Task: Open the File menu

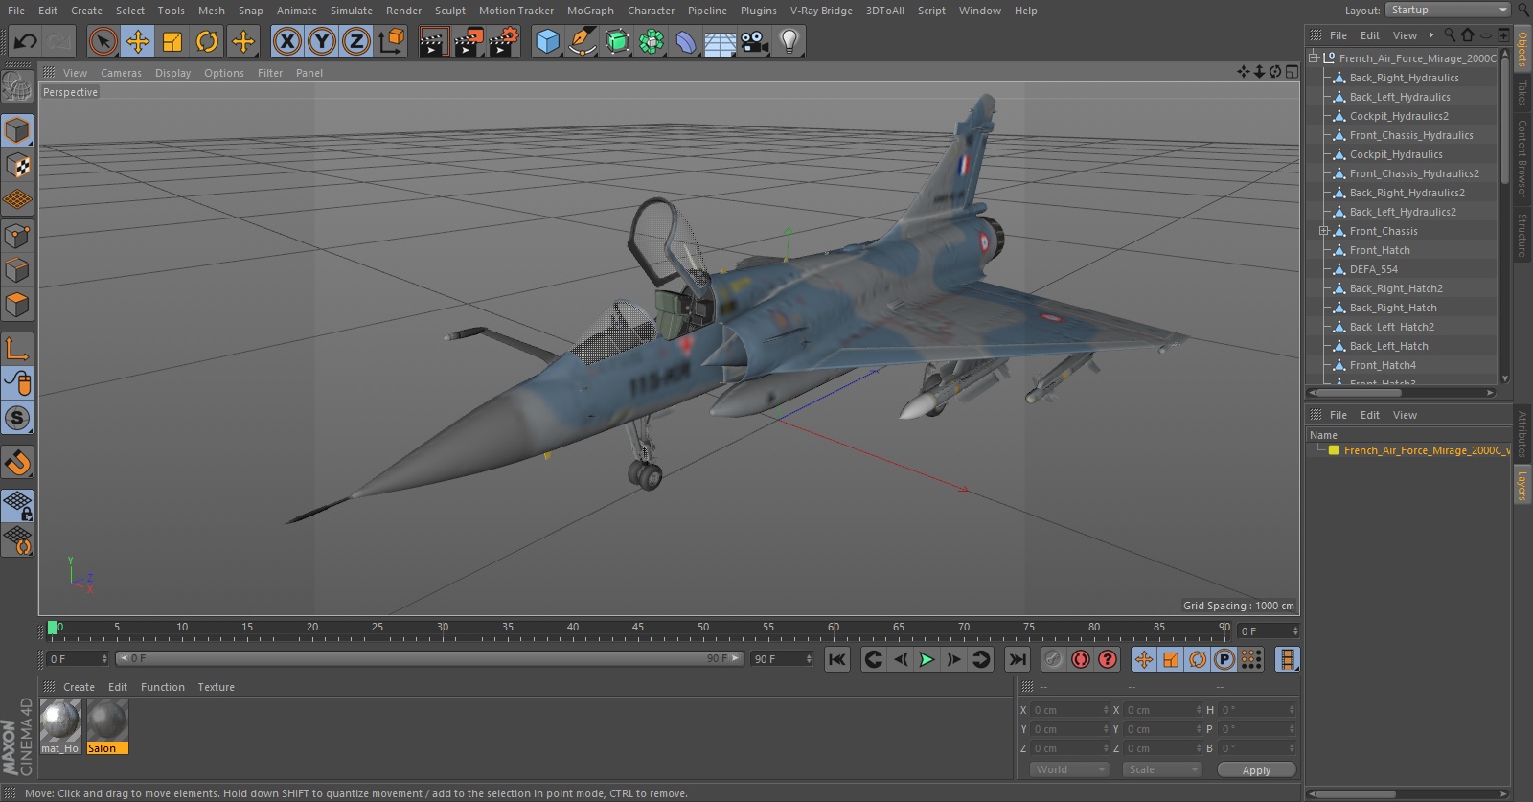Action: (16, 11)
